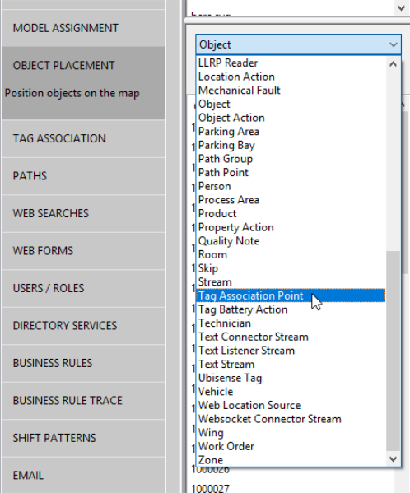410x493 pixels.
Task: Select Zone from the list
Action: coord(291,460)
